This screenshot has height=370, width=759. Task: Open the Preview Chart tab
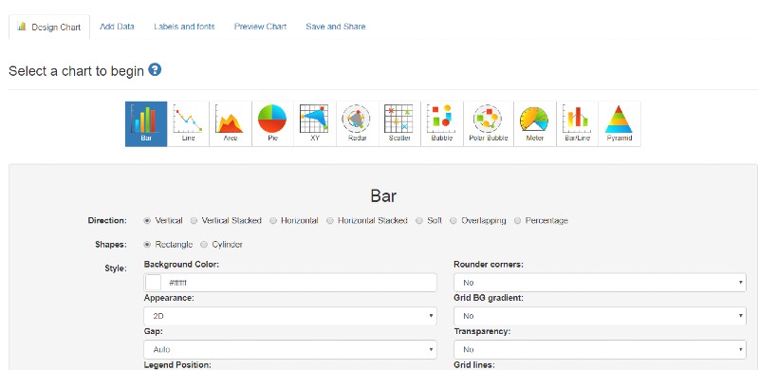260,27
